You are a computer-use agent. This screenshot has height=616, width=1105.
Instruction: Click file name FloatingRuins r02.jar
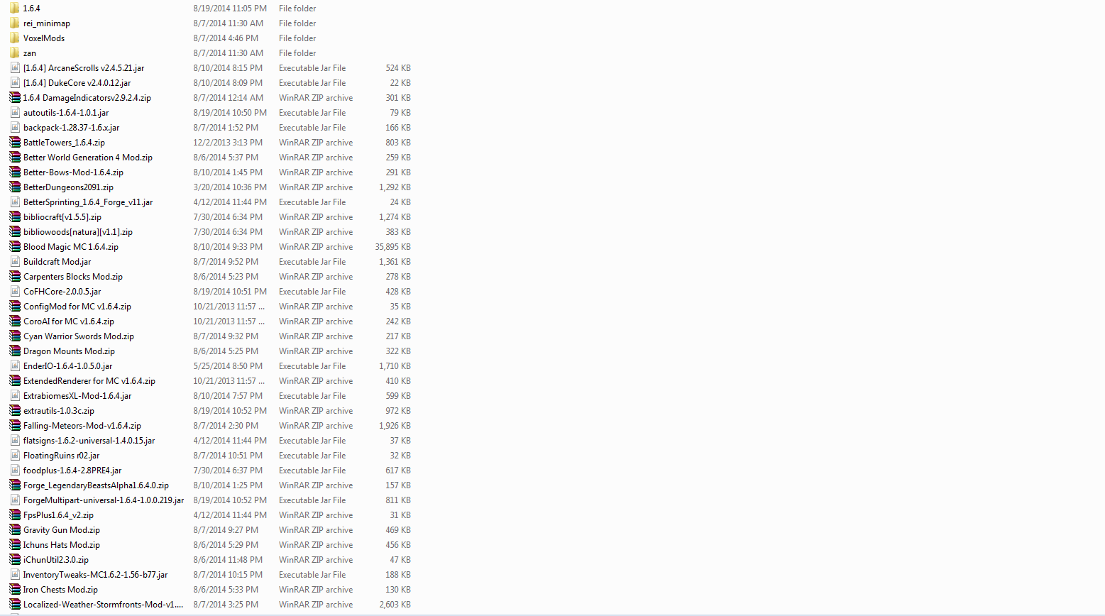pyautogui.click(x=62, y=456)
